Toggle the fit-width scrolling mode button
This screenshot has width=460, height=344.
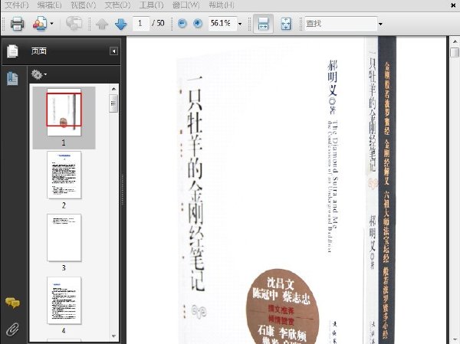point(263,24)
